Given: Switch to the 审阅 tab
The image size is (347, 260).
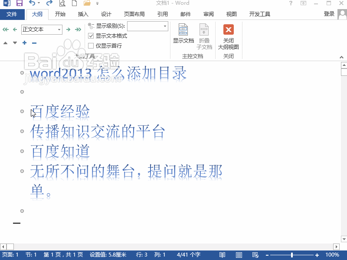Looking at the screenshot, I should click(209, 14).
